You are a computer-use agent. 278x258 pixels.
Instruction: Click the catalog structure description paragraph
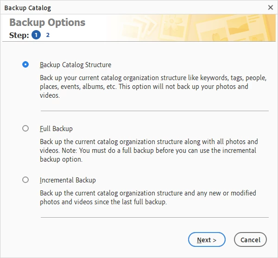pyautogui.click(x=153, y=87)
